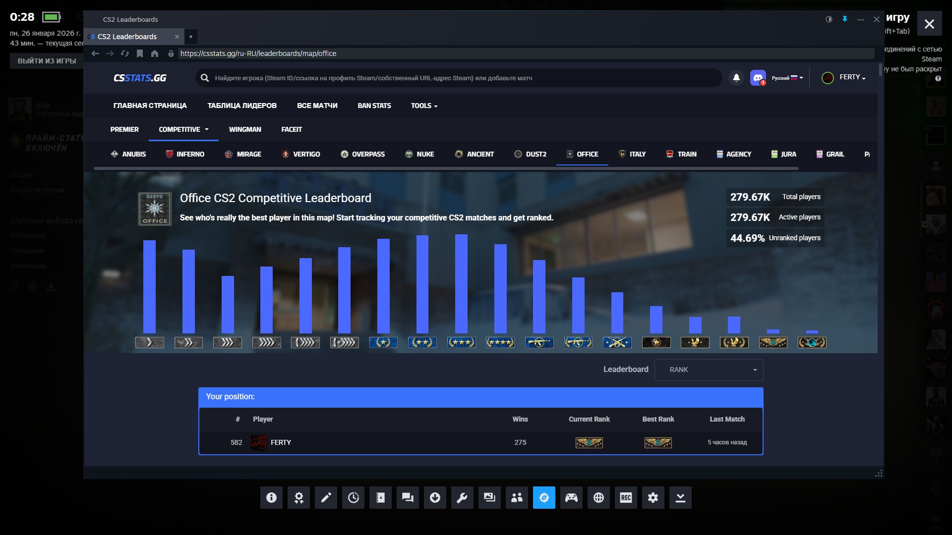Click the horizontal map tabs scrollbar
The image size is (952, 535).
[x=446, y=168]
